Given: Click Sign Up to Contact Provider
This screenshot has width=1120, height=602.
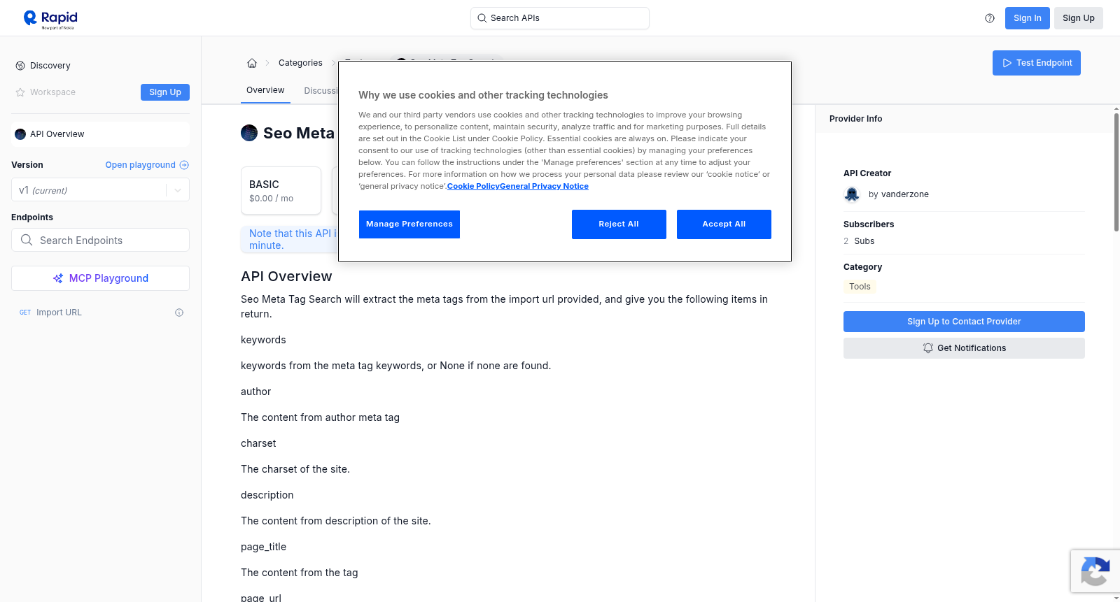Looking at the screenshot, I should [964, 322].
